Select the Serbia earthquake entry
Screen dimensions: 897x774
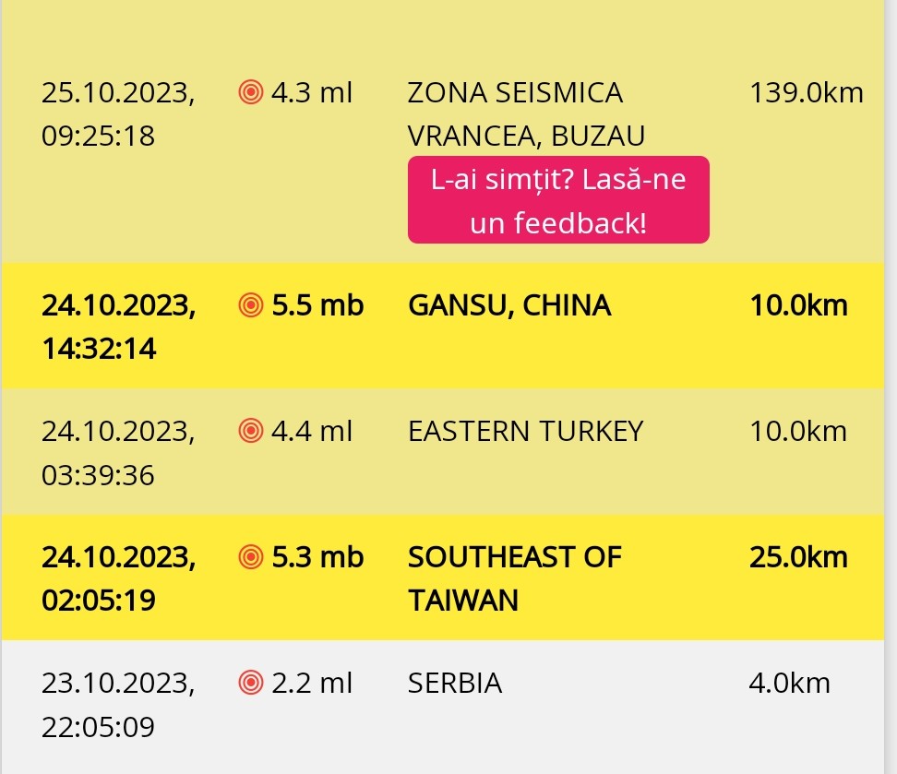pos(455,683)
